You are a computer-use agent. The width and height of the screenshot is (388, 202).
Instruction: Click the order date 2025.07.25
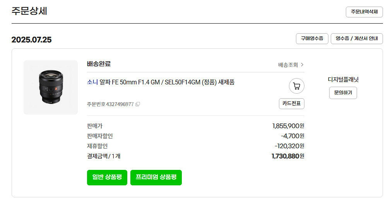pyautogui.click(x=31, y=40)
